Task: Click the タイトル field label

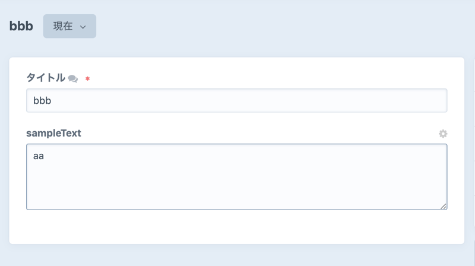Action: (46, 78)
